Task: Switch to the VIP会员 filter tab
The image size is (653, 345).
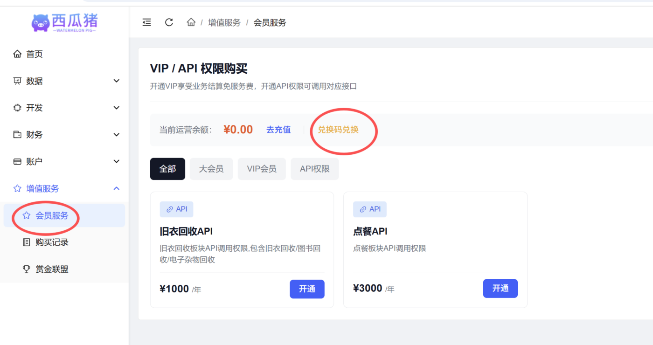Action: pos(262,169)
